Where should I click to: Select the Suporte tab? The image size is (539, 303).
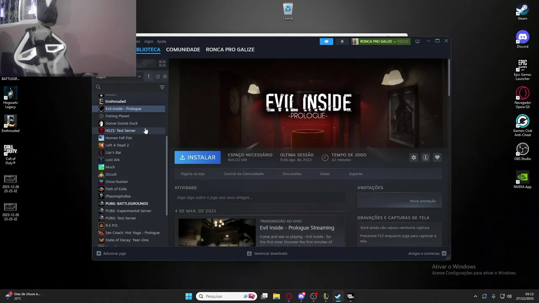(355, 174)
